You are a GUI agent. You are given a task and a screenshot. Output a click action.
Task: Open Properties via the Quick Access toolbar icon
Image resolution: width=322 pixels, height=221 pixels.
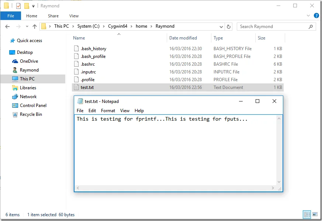pyautogui.click(x=18, y=6)
